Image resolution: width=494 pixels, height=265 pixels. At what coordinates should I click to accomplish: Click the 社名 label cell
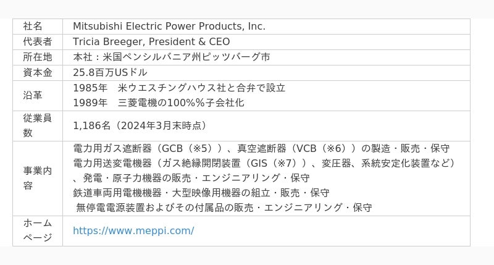coord(33,27)
